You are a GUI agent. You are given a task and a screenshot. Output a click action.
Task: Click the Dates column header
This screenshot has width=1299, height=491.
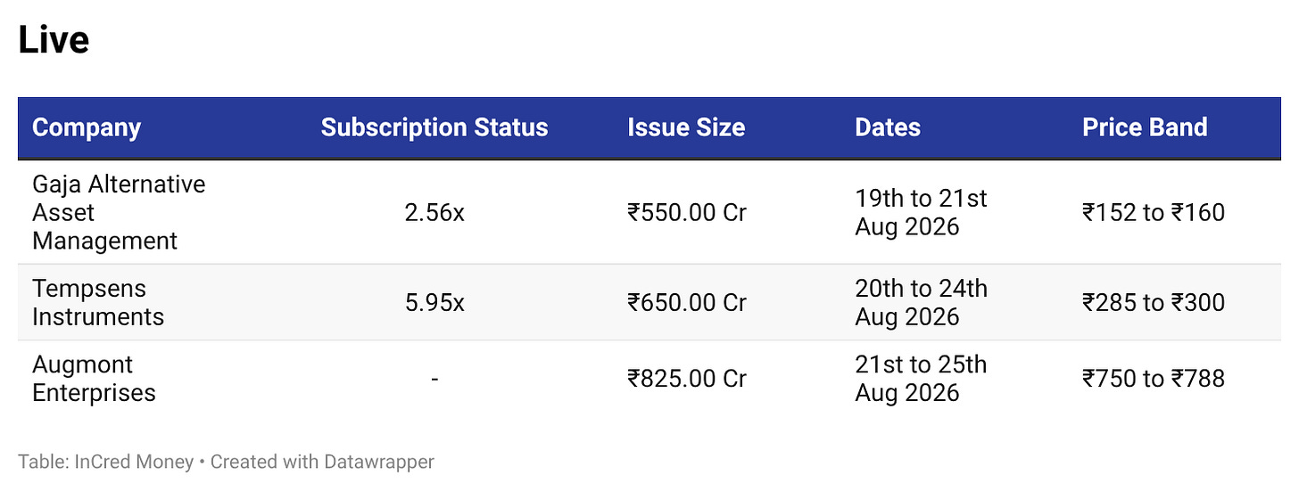point(888,127)
